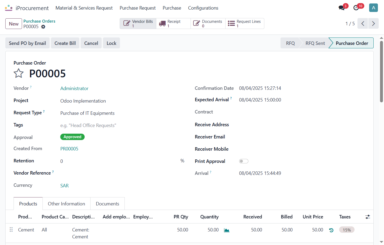Click the 15% tax tag on the Cement line
This screenshot has width=384, height=245.
347,230
